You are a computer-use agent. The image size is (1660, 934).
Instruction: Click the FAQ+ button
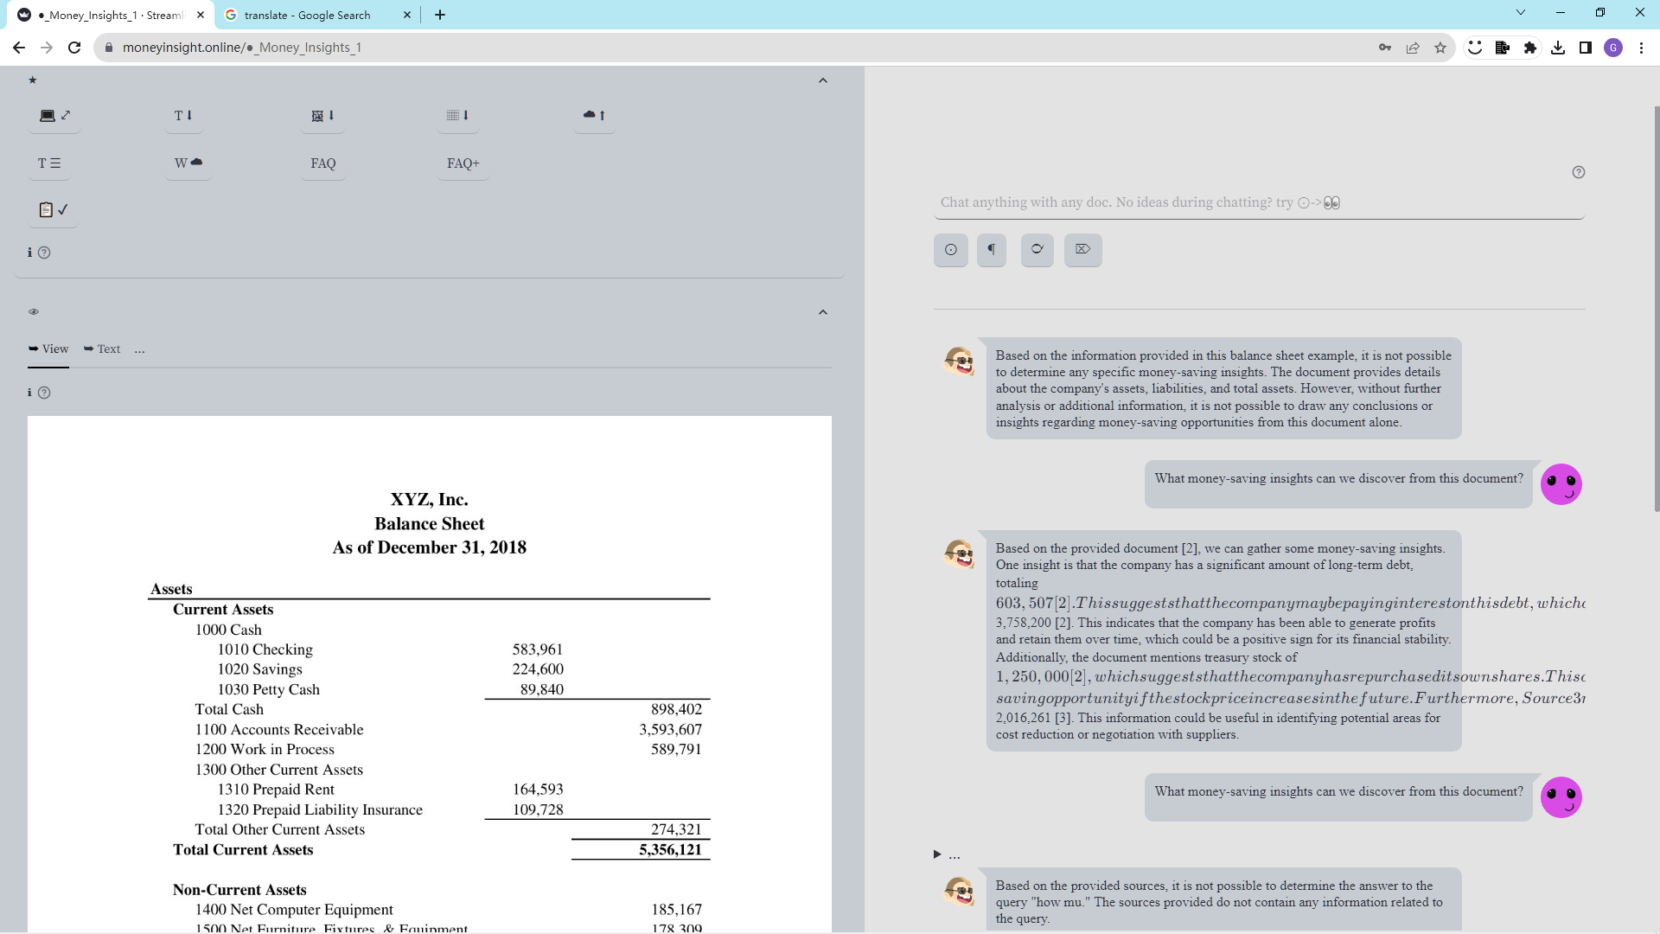[x=463, y=163]
